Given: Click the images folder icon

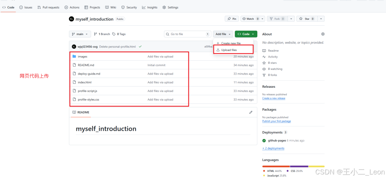Looking at the screenshot, I should (74, 57).
